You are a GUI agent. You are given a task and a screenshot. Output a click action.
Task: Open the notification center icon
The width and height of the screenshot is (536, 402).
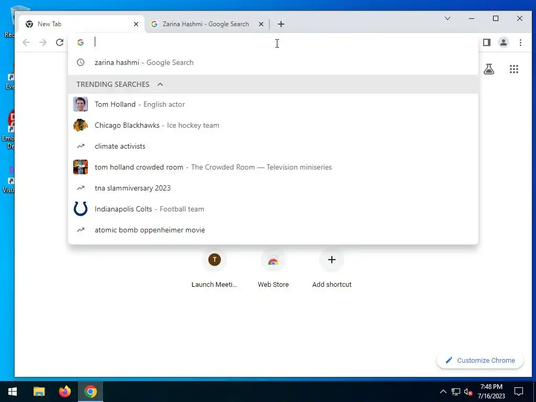pyautogui.click(x=519, y=392)
